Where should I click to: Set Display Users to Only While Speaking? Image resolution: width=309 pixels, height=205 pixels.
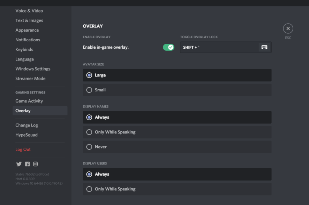pyautogui.click(x=177, y=189)
